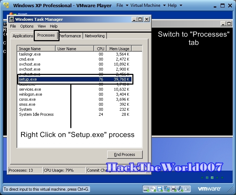The width and height of the screenshot is (236, 195).
Task: Sort by User Name column header
Action: tap(75, 49)
